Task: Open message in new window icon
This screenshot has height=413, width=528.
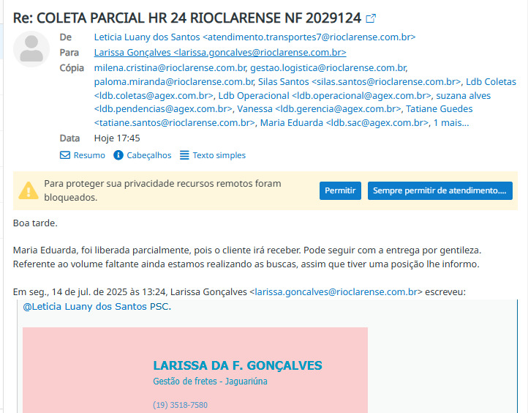Action: coord(372,18)
